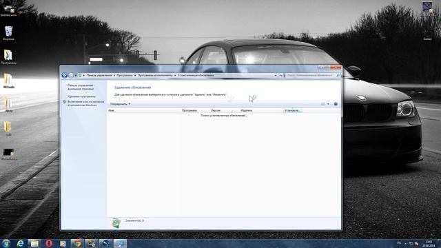Launch Google Chrome from the taskbar
Screen dimensions: 441x248
pos(77,243)
